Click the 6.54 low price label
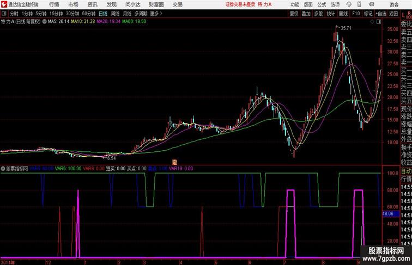The width and height of the screenshot is (412, 265). click(x=111, y=158)
